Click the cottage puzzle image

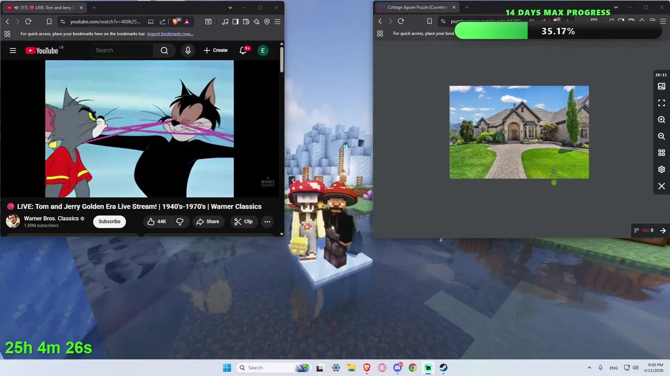click(519, 132)
